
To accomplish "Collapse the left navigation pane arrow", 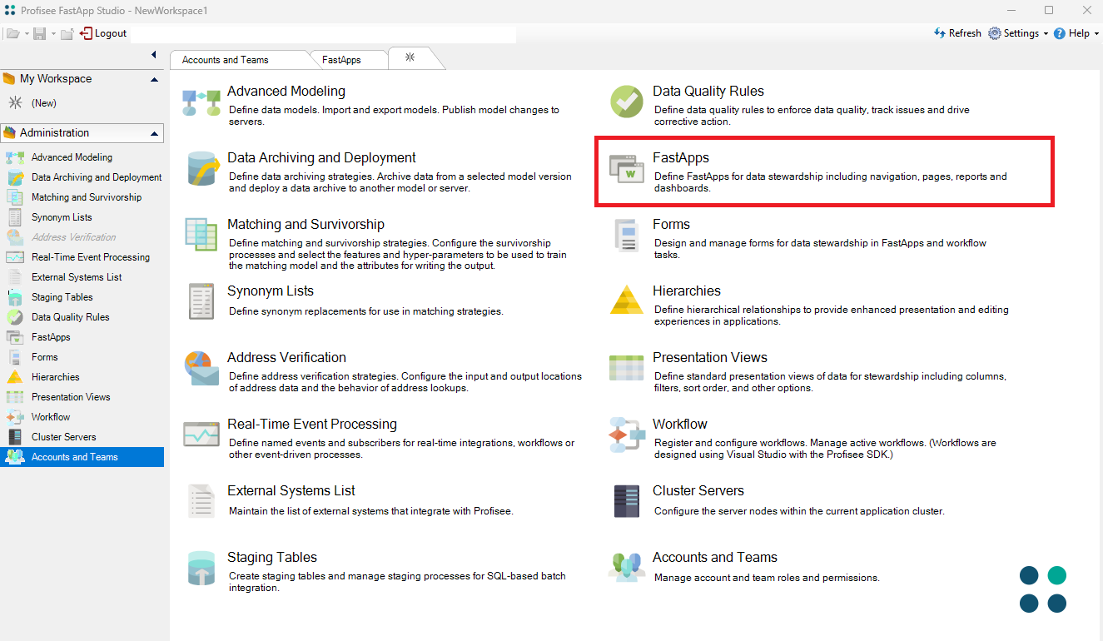I will tap(154, 55).
